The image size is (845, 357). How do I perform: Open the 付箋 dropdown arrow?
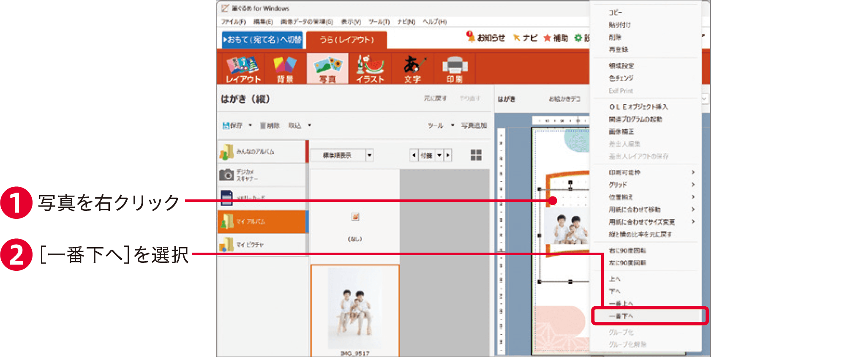click(439, 155)
